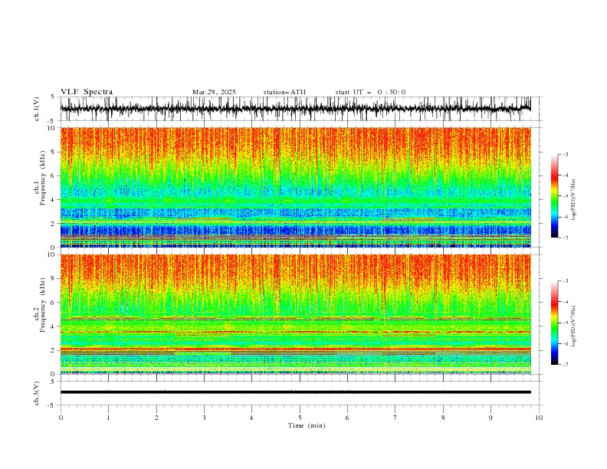Click time axis tick label "10"
Viewport: 607px width, 469px height.
[x=539, y=418]
